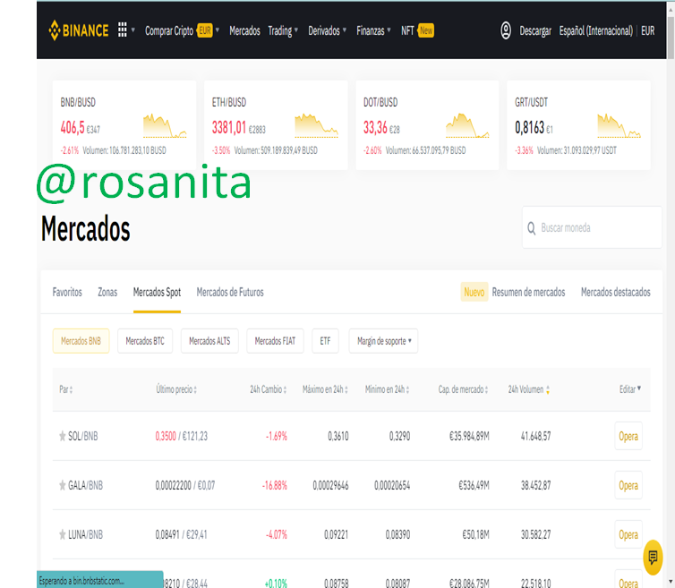Open the chat support floating button

[653, 558]
